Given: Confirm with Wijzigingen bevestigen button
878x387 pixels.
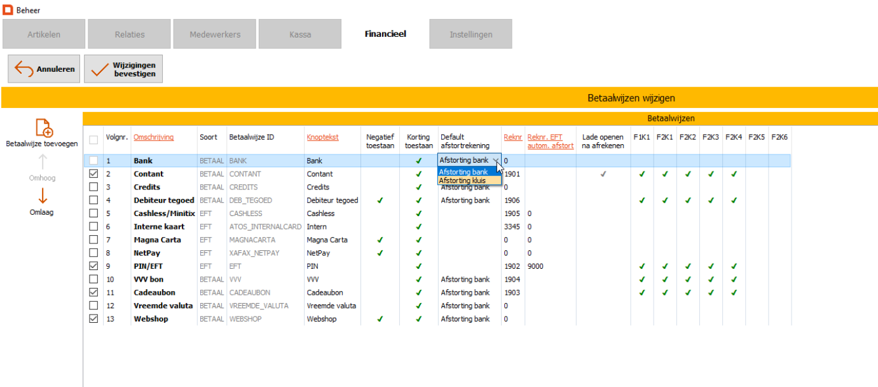Looking at the screenshot, I should pyautogui.click(x=123, y=69).
